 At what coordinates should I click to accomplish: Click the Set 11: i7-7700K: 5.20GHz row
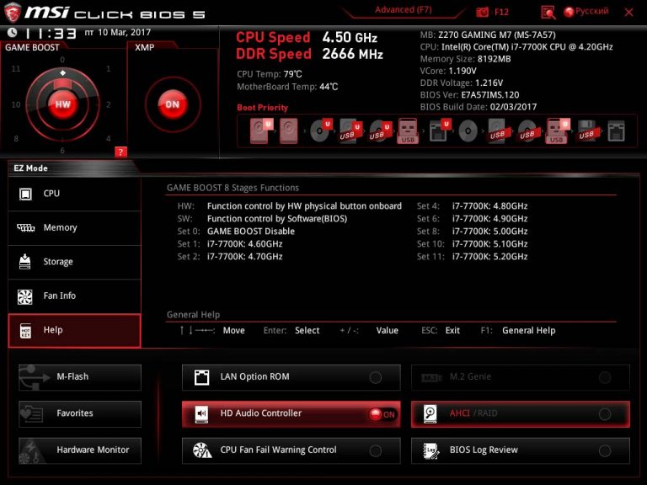click(x=472, y=257)
